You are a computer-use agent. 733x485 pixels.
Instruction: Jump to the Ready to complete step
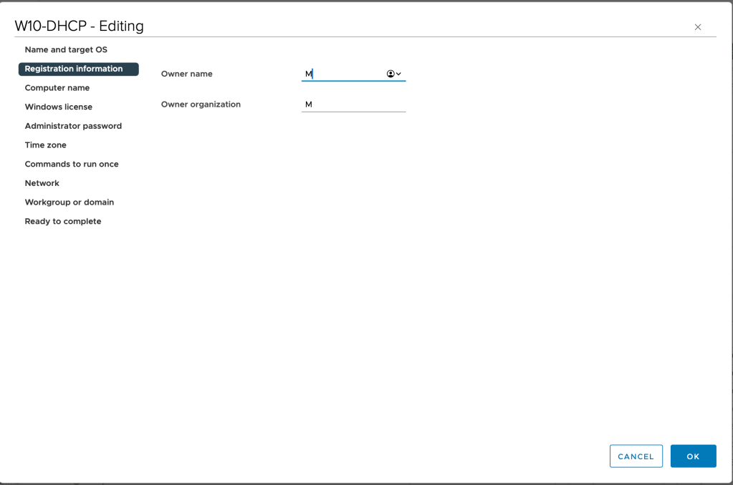[63, 221]
